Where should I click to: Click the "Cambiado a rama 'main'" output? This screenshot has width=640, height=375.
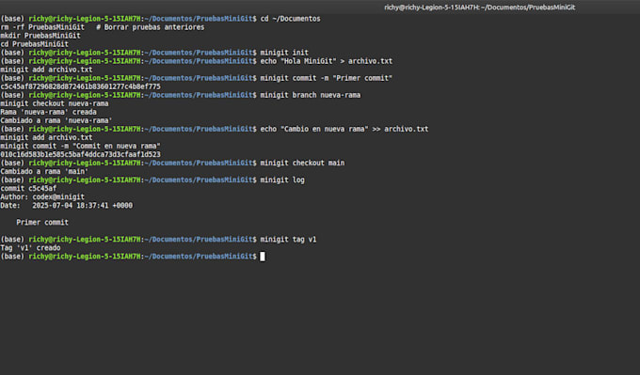coord(44,172)
